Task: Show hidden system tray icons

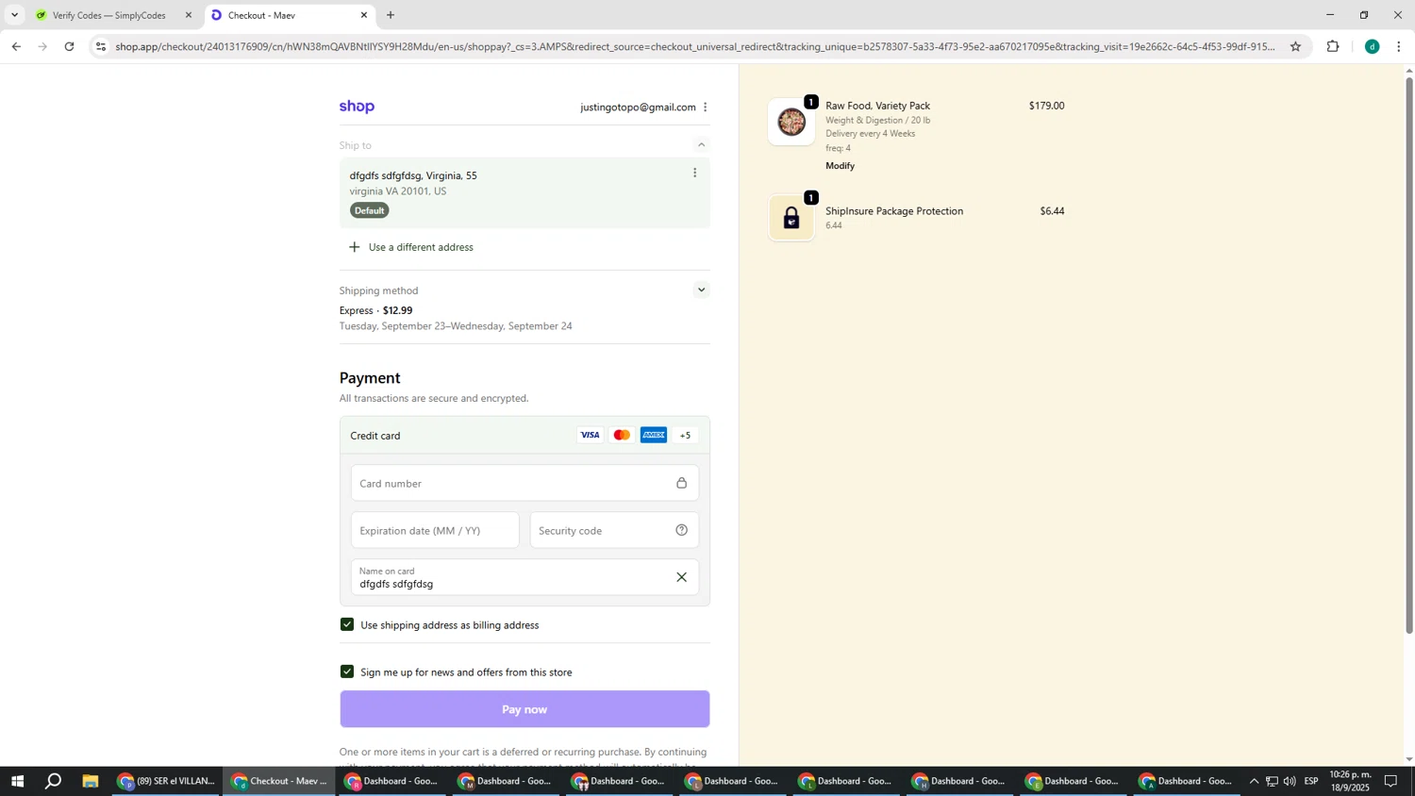Action: (x=1254, y=781)
